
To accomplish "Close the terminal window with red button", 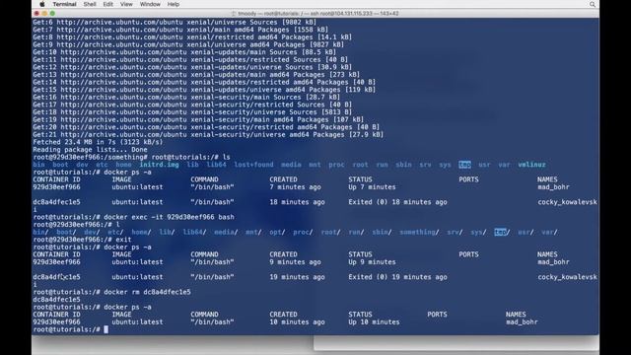I will click(36, 13).
